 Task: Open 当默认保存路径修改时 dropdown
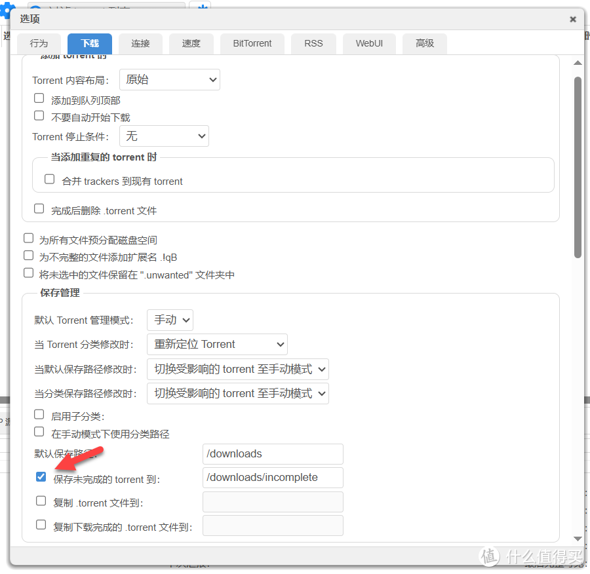click(x=238, y=369)
